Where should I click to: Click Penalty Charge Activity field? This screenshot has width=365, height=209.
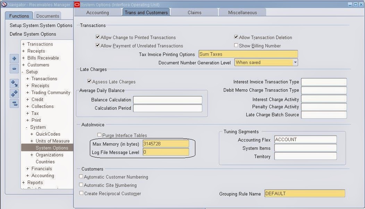point(324,107)
